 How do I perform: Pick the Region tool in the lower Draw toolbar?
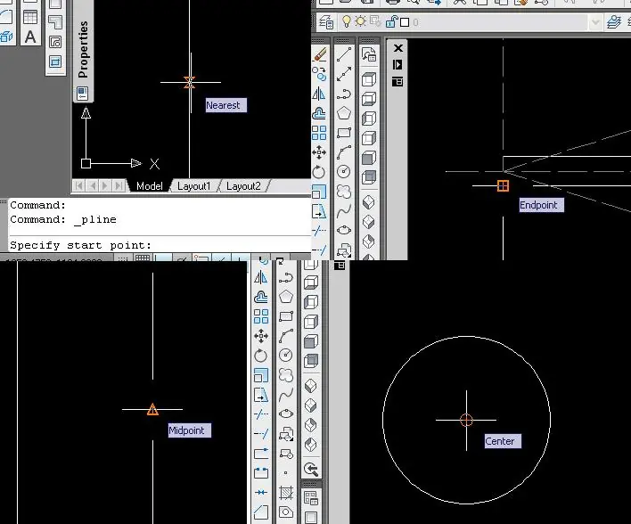[286, 512]
